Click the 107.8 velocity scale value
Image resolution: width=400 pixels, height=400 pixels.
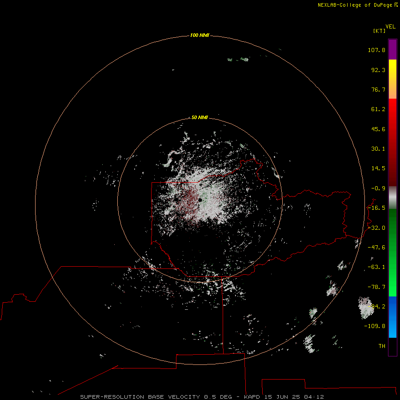tap(376, 50)
